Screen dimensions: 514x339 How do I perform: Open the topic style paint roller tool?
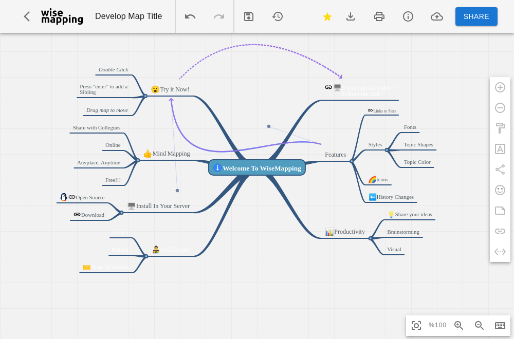[500, 128]
